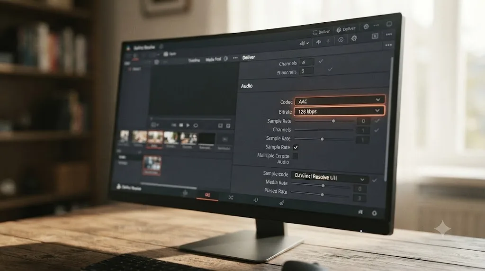Click the gear icon in the top bar
Viewport: 485px width, 271px height.
(366, 27)
